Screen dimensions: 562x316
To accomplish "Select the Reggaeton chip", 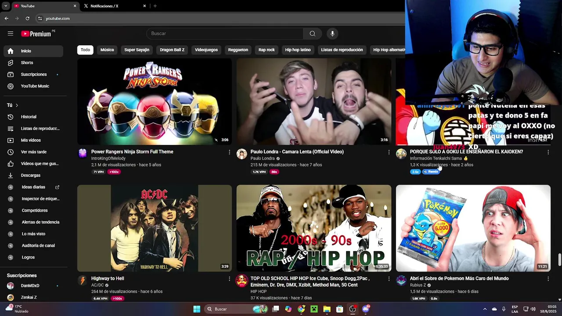I will point(238,50).
